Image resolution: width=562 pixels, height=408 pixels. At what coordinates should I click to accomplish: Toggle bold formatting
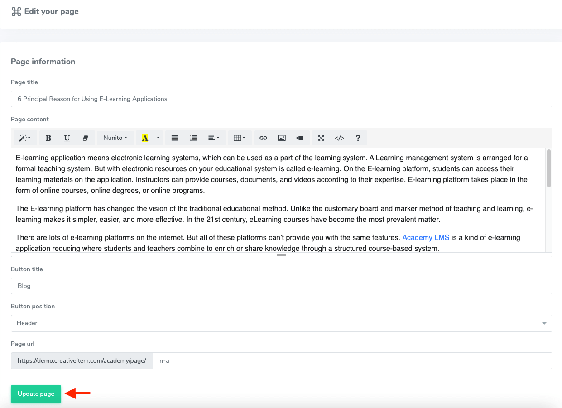tap(48, 138)
